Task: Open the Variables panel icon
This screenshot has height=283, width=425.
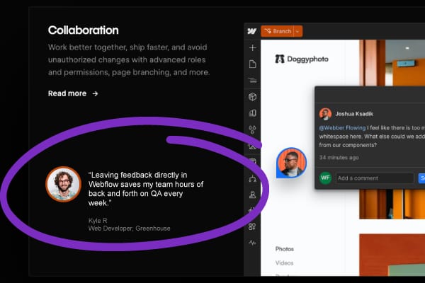Action: point(252,113)
